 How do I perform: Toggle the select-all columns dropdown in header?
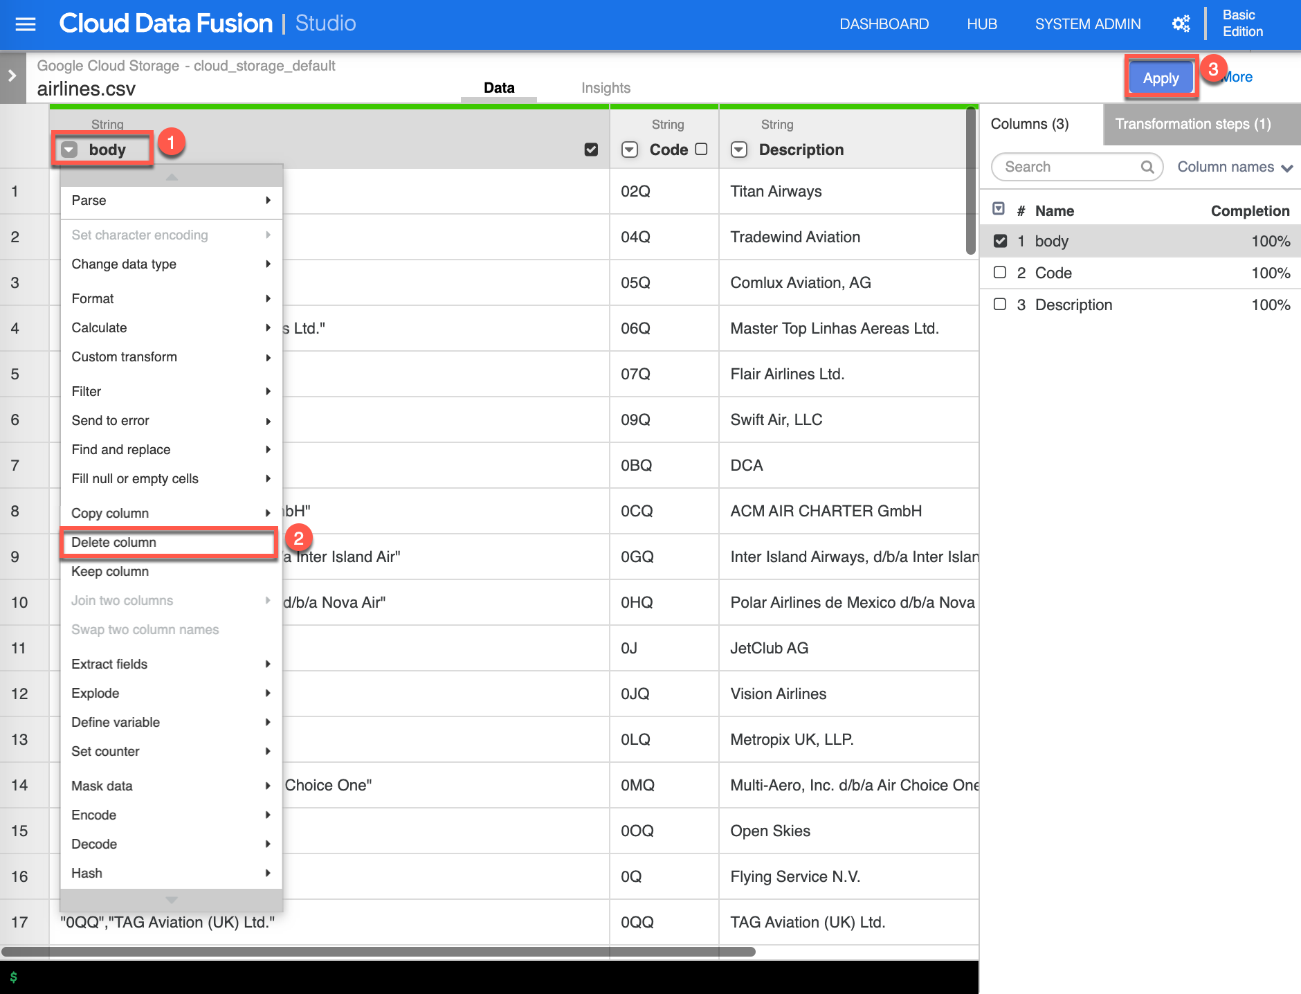pyautogui.click(x=999, y=209)
